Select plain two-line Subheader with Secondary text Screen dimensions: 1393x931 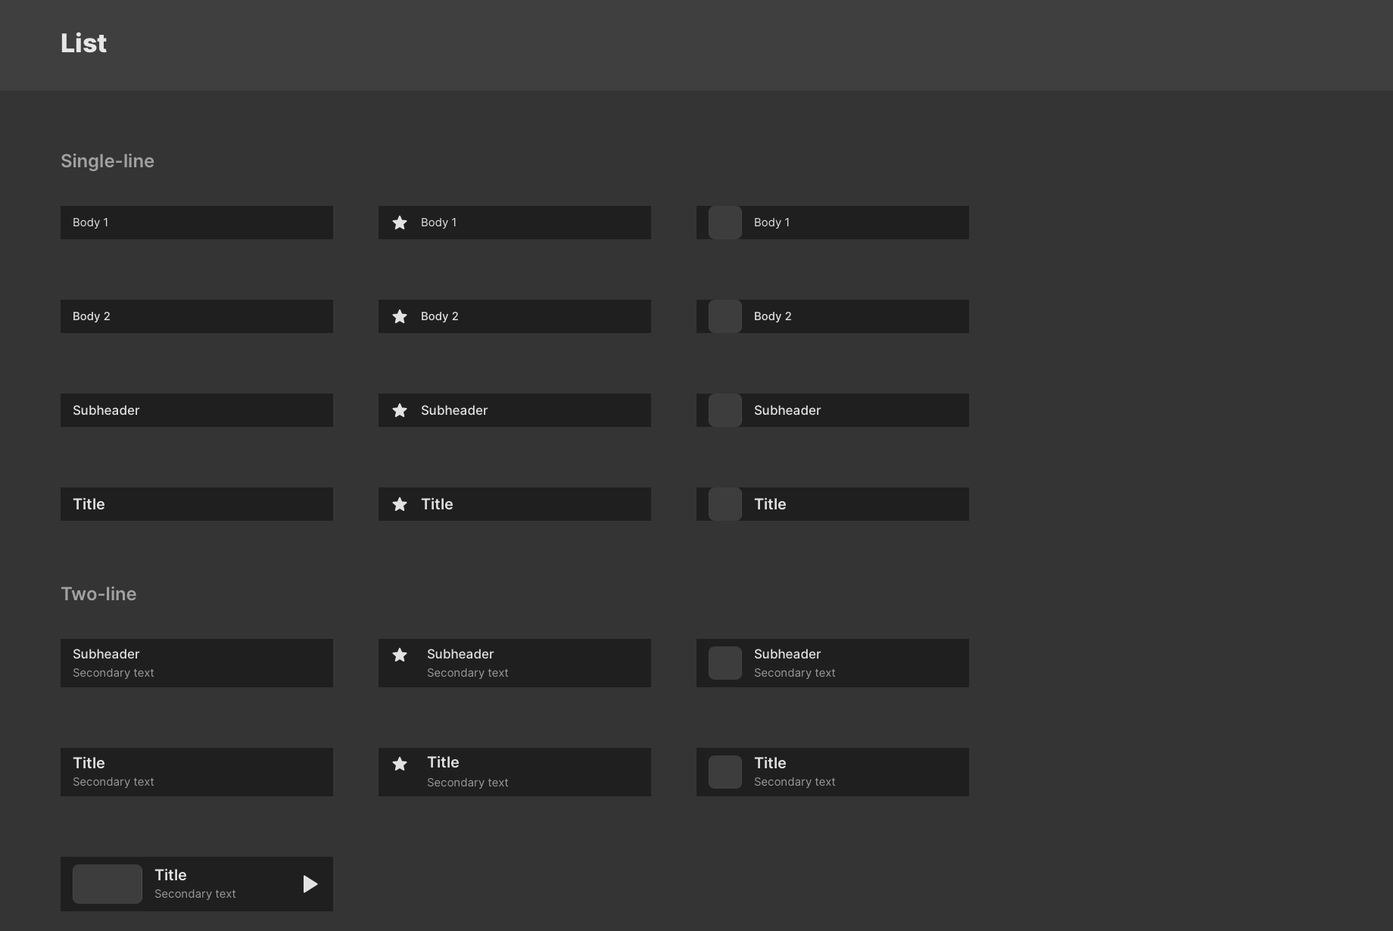(197, 663)
